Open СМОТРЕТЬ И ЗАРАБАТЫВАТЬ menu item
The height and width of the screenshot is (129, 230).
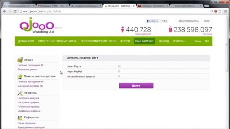(57, 41)
